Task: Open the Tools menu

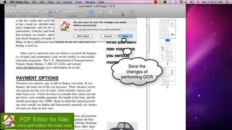Action: pyautogui.click(x=79, y=2)
